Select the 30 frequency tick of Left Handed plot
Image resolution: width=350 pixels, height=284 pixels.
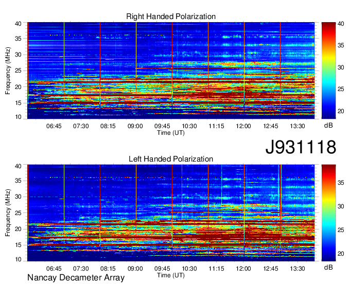(18, 197)
